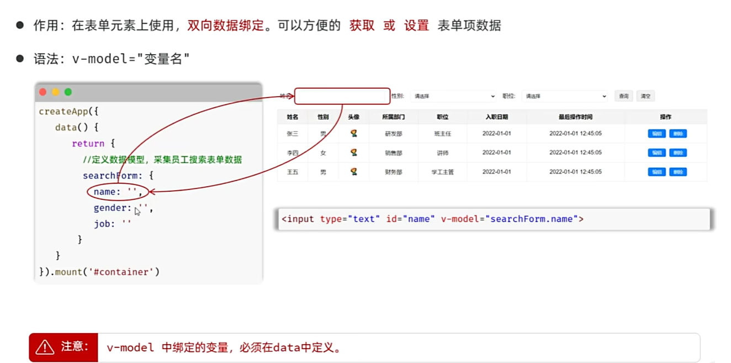Click the name: '' code line

pos(118,192)
